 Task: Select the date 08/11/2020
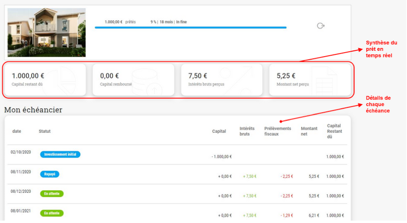tap(21, 172)
